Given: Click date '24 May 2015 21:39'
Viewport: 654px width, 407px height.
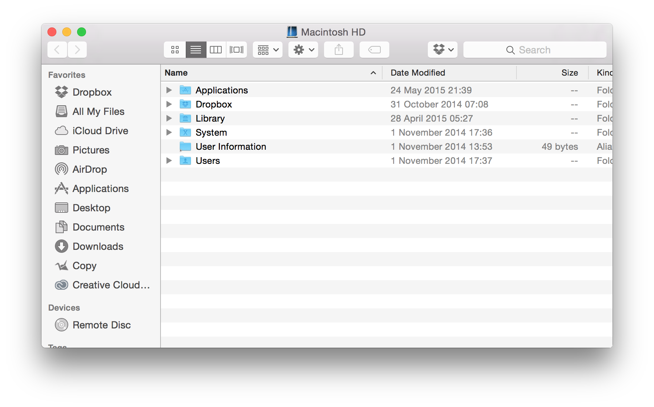Looking at the screenshot, I should tap(431, 90).
